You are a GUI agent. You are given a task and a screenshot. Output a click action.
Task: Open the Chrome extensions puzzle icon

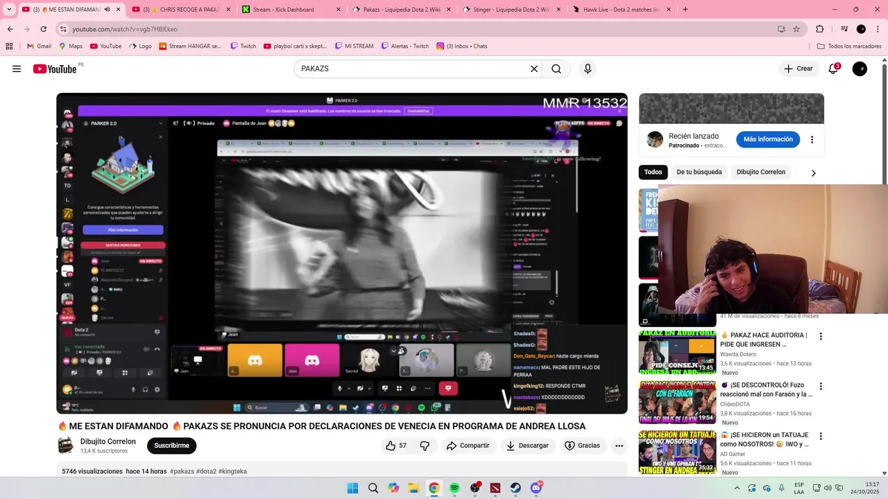(819, 29)
